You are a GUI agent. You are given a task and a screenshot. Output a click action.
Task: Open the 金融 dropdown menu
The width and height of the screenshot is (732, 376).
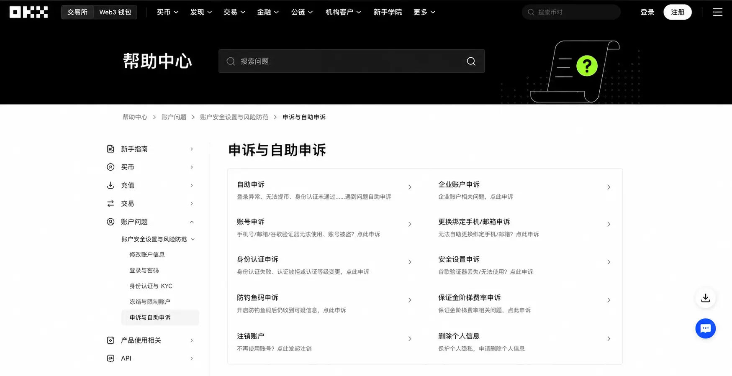[268, 12]
